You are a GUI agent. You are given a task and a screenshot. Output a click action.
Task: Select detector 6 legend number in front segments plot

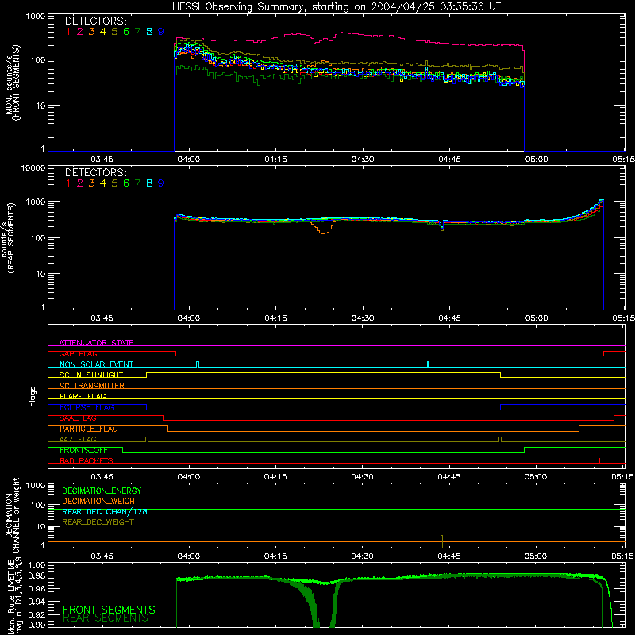click(126, 32)
